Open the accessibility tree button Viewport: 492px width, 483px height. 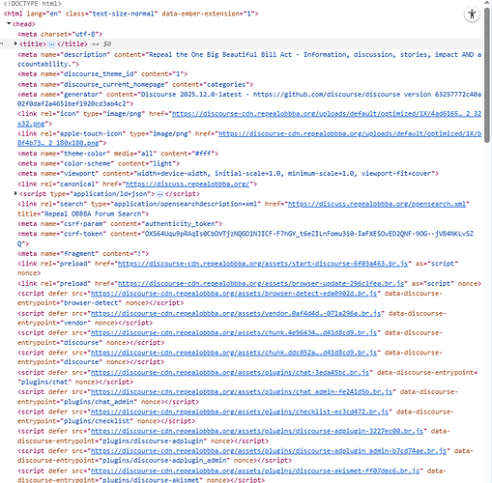(x=472, y=14)
